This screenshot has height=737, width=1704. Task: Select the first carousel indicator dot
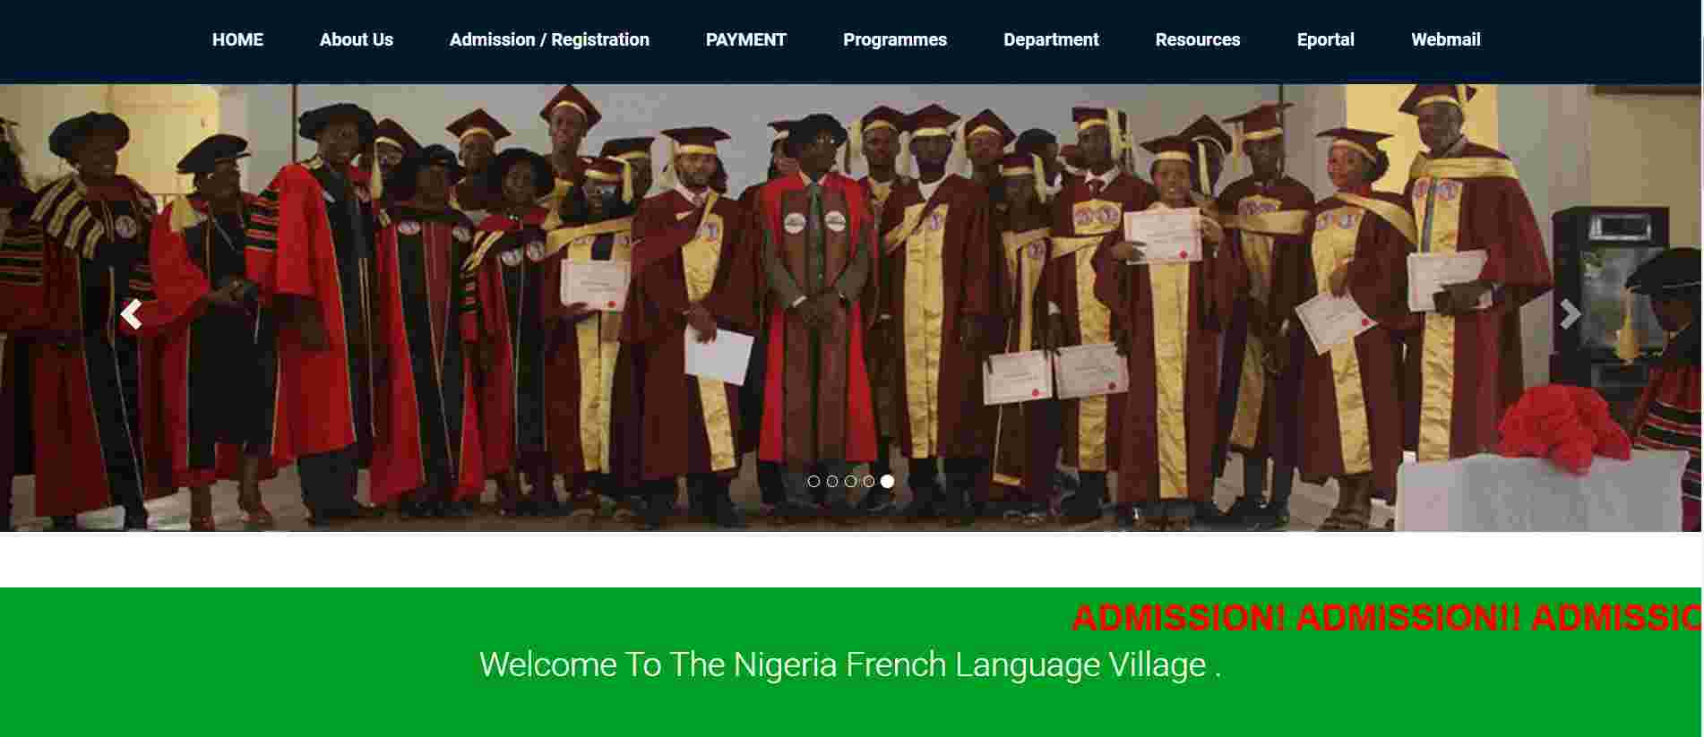813,482
